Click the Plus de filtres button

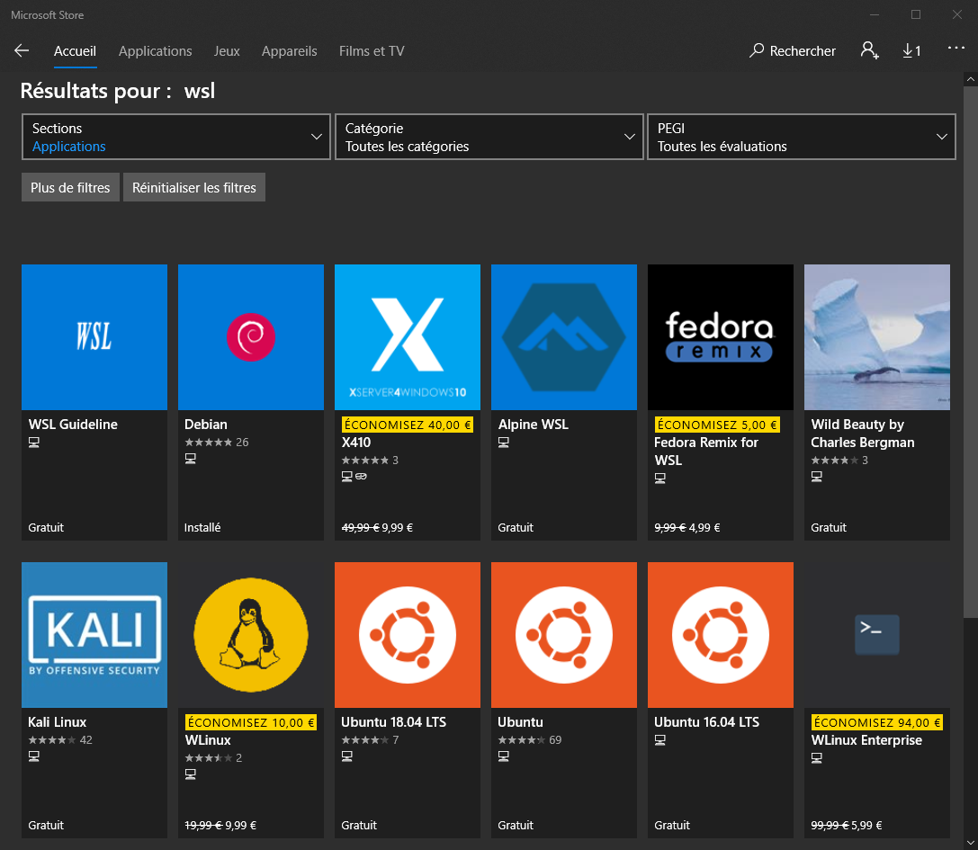(x=70, y=187)
